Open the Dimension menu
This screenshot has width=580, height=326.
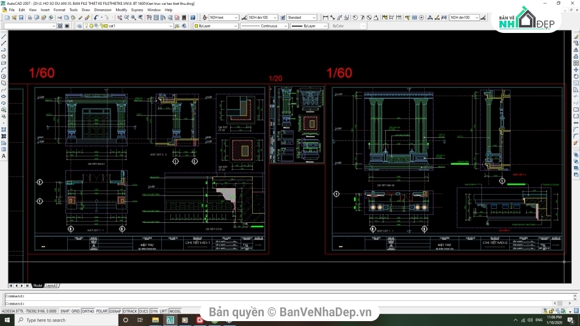click(103, 10)
